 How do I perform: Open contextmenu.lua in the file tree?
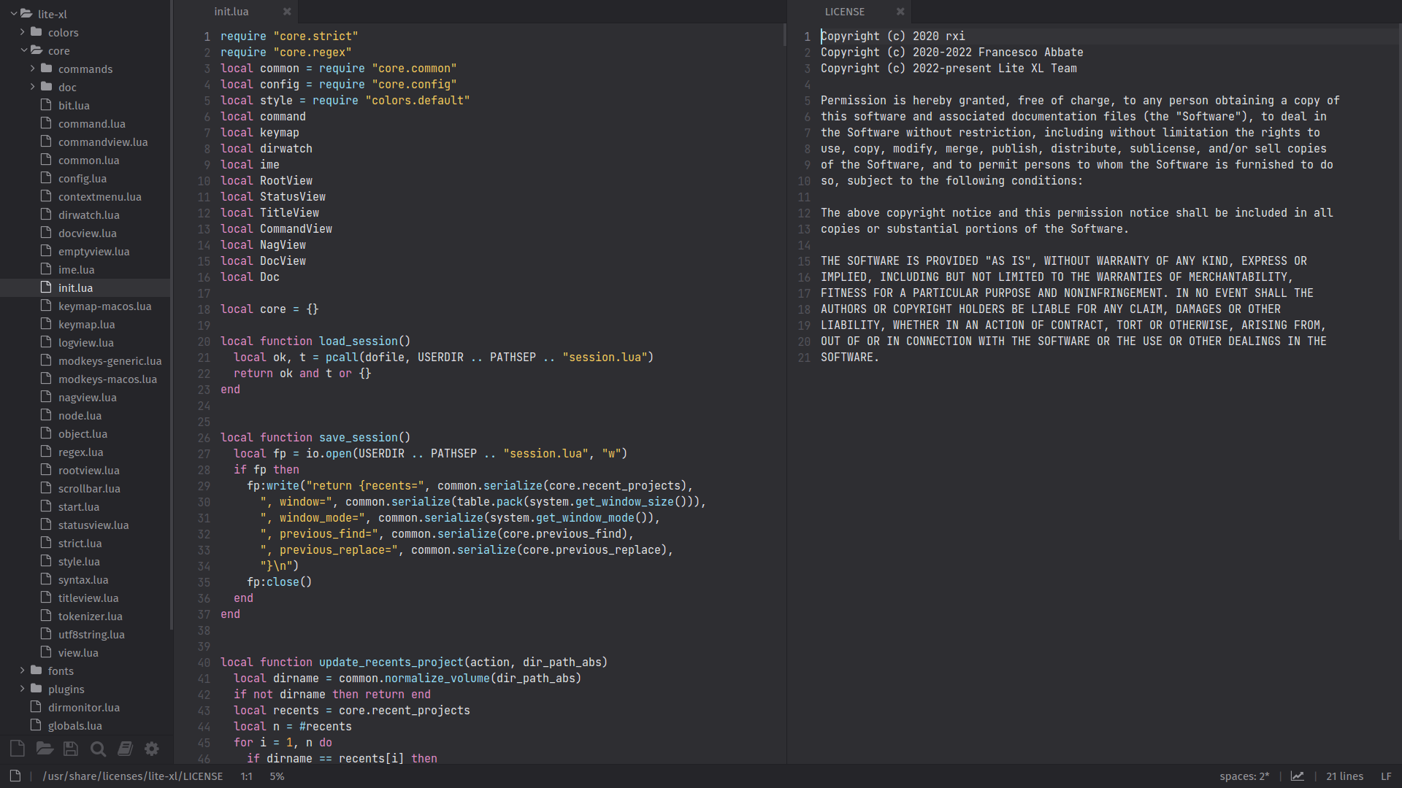click(x=85, y=196)
